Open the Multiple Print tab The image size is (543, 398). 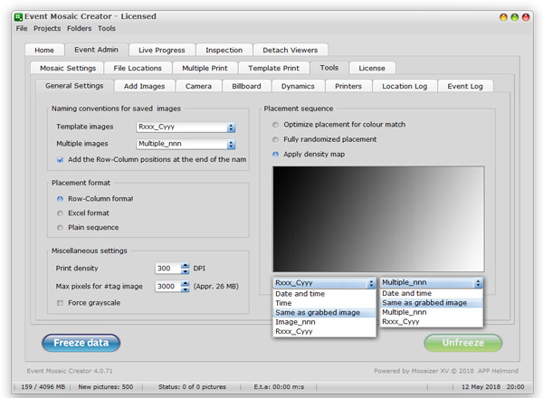[205, 68]
